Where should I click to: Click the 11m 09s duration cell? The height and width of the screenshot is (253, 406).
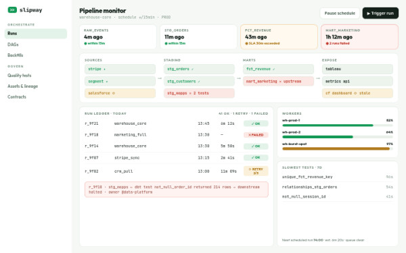(229, 171)
